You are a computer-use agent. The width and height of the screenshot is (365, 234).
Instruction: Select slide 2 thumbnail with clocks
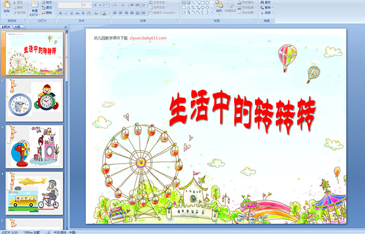(x=34, y=100)
